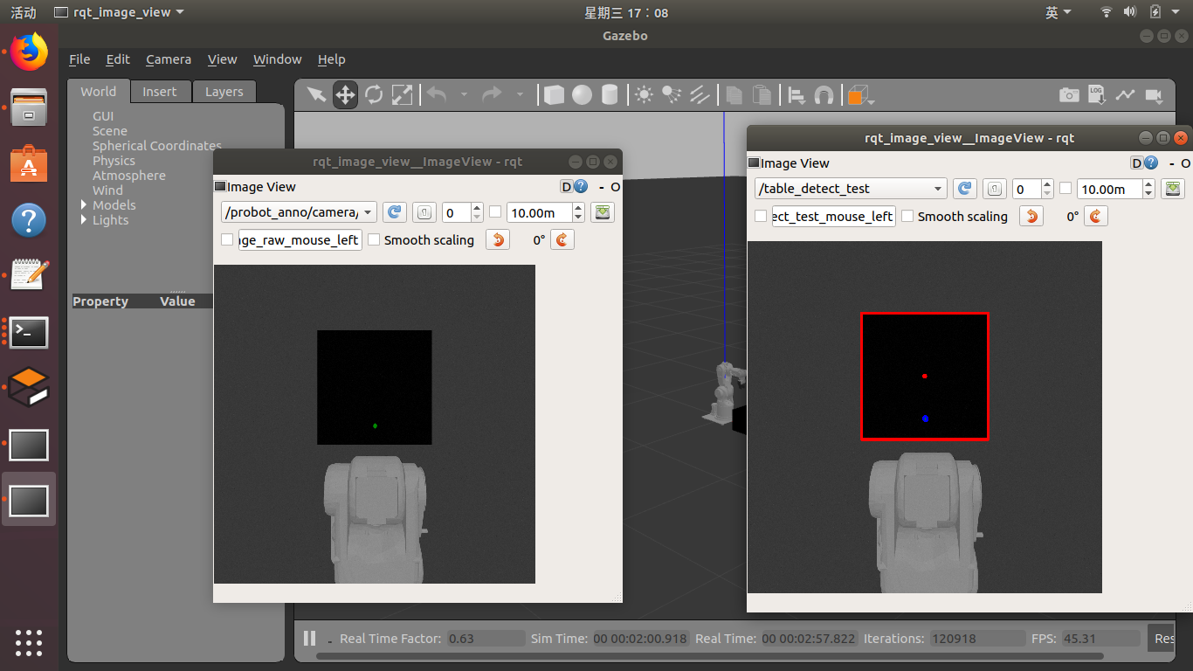This screenshot has width=1193, height=671.
Task: Tick the checkbox beside detect_test_mouse_left topic field
Action: [x=761, y=216]
